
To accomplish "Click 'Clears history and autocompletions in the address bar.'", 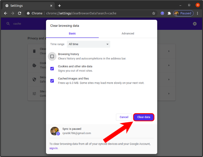I will coord(92,58).
